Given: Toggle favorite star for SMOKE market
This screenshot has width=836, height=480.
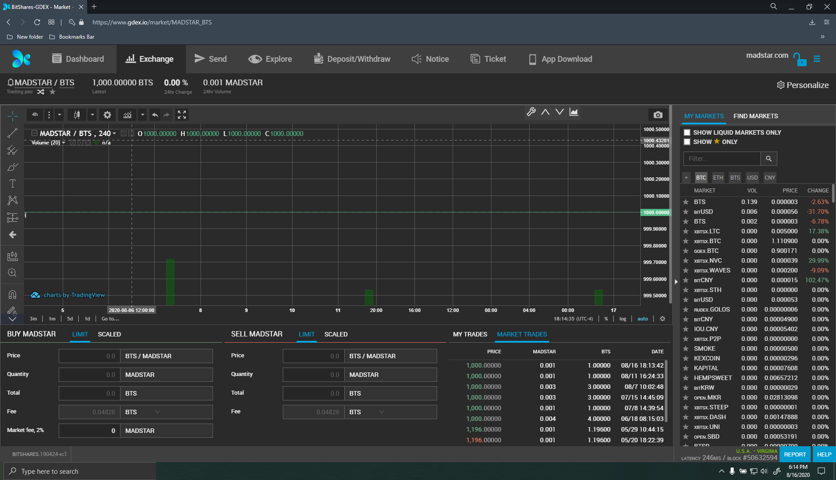Looking at the screenshot, I should [686, 349].
